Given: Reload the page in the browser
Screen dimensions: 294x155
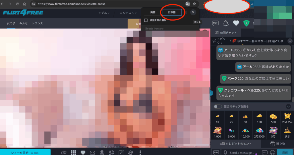Looking at the screenshot, I should [17, 4].
